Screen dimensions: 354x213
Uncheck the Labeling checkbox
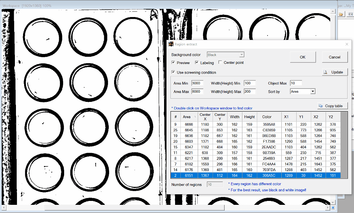point(197,63)
